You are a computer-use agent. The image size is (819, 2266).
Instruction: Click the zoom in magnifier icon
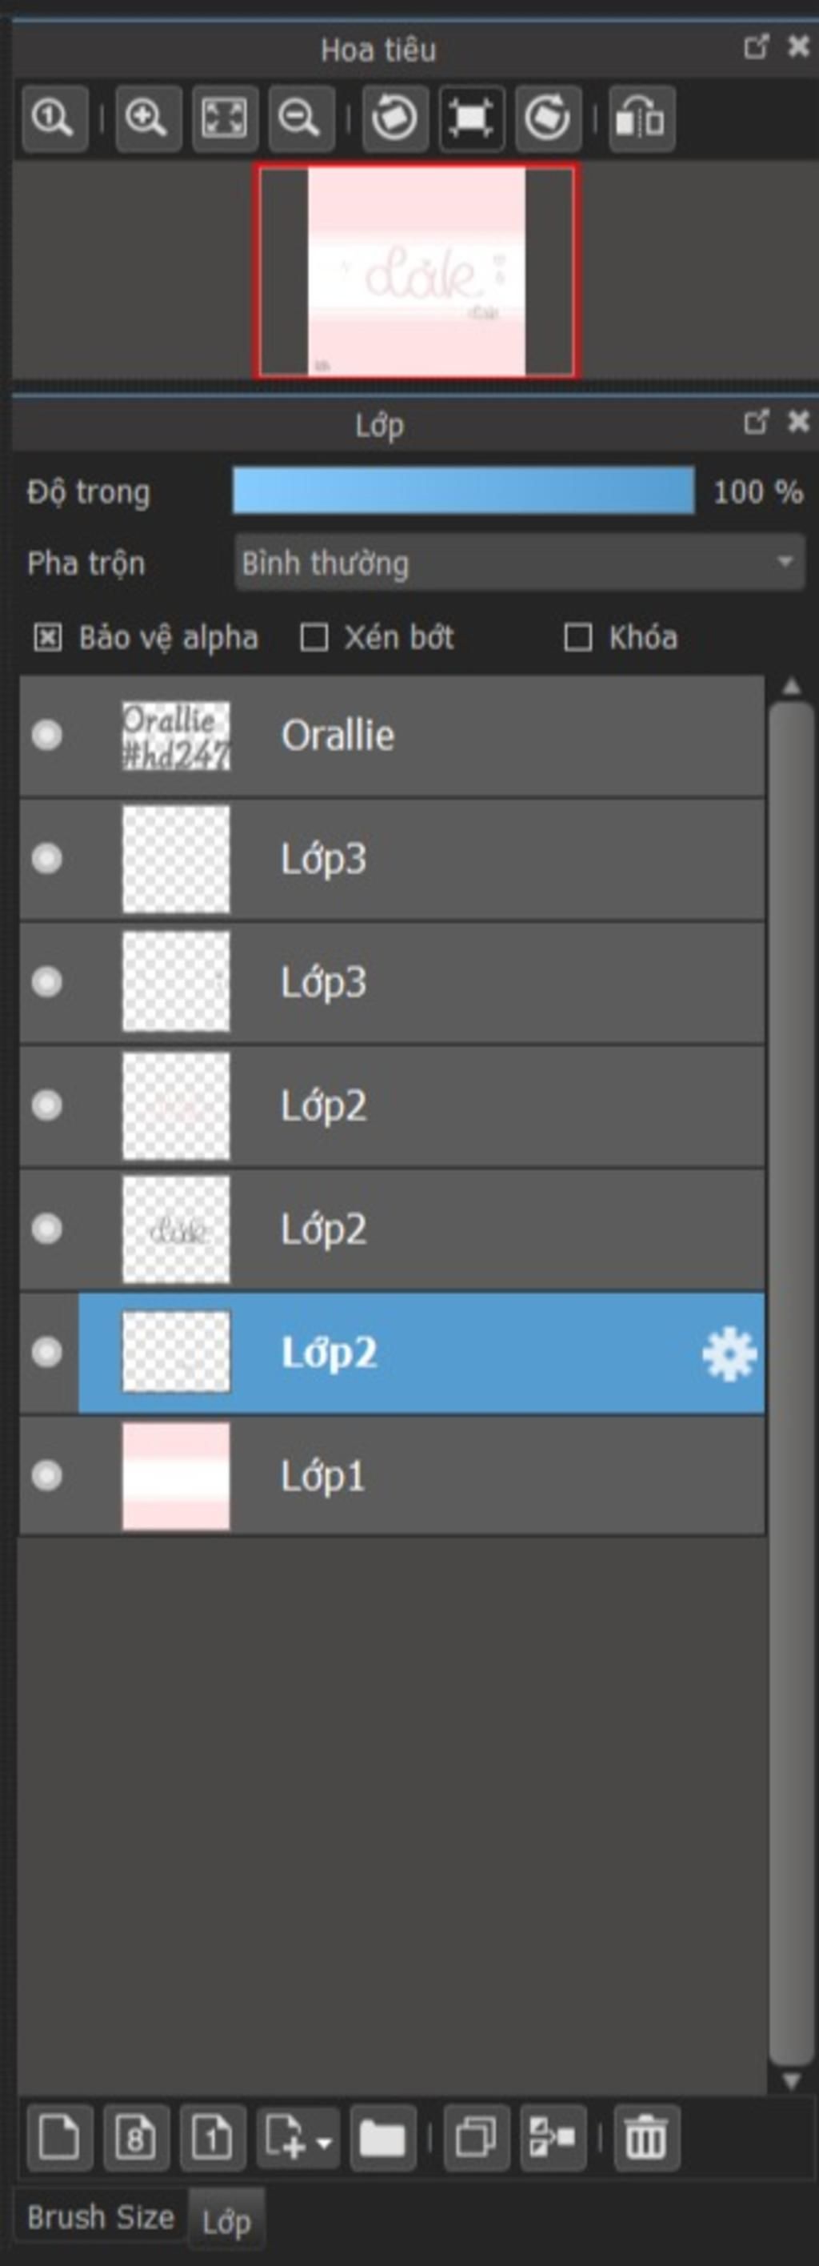(x=149, y=118)
